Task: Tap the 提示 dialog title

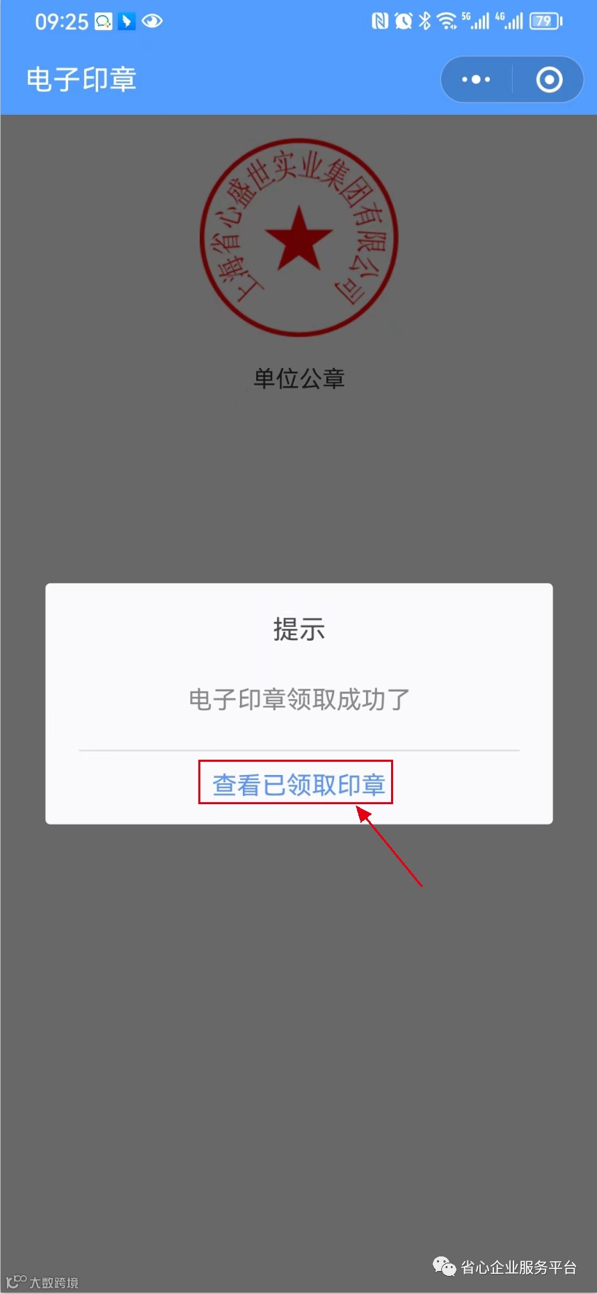Action: tap(299, 629)
